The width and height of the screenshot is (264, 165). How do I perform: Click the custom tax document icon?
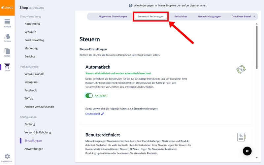pos(241,137)
